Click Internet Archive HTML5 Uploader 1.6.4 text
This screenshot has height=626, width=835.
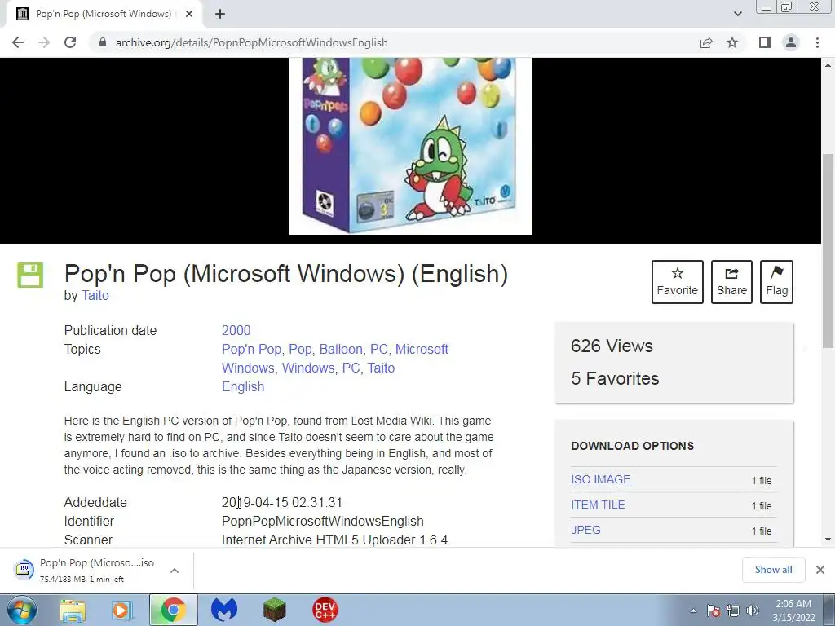334,540
